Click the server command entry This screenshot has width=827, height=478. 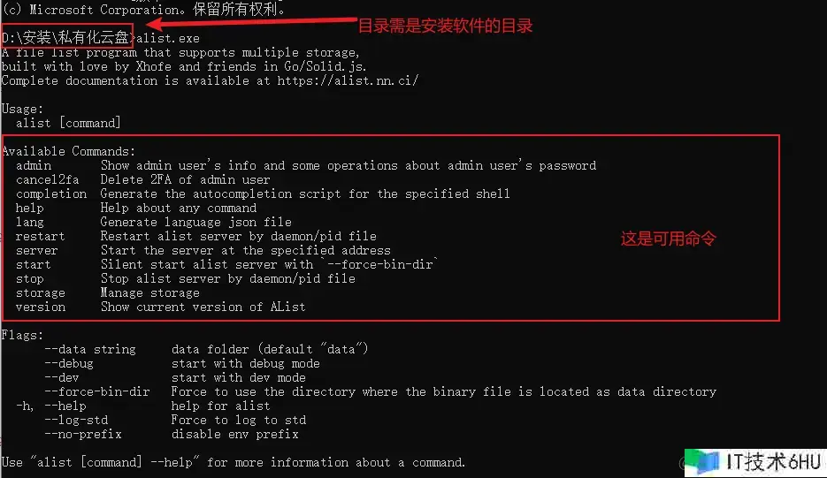pos(37,250)
